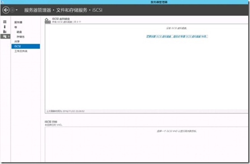250x164 pixels.
Task: Open 服务器 in the side navigation
Action: coord(18,22)
